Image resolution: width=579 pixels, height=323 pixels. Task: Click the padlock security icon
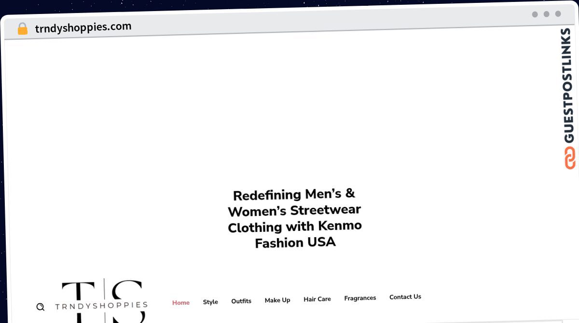click(22, 28)
